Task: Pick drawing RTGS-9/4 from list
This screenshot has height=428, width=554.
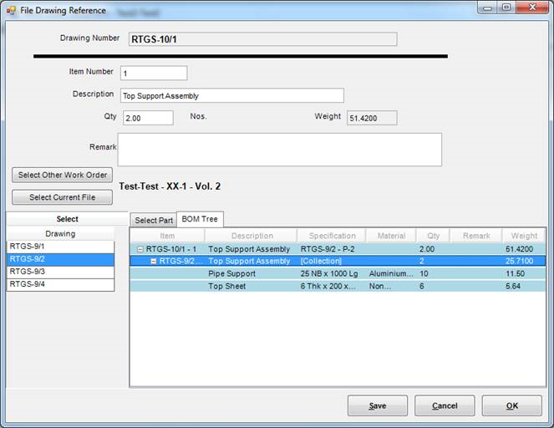Action: coord(60,284)
